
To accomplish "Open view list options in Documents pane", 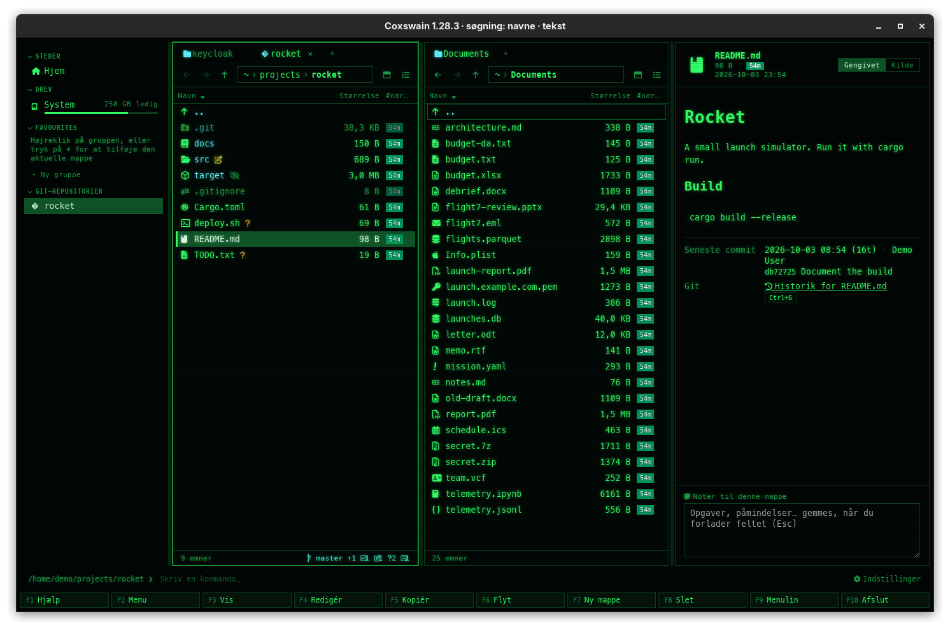I will pos(657,75).
